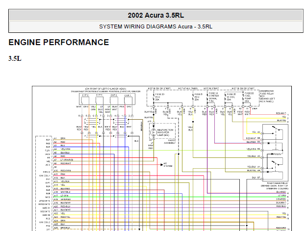The height and width of the screenshot is (231, 308).
Task: Click 'A22 YEL' terminal row
Action: [x=59, y=213]
